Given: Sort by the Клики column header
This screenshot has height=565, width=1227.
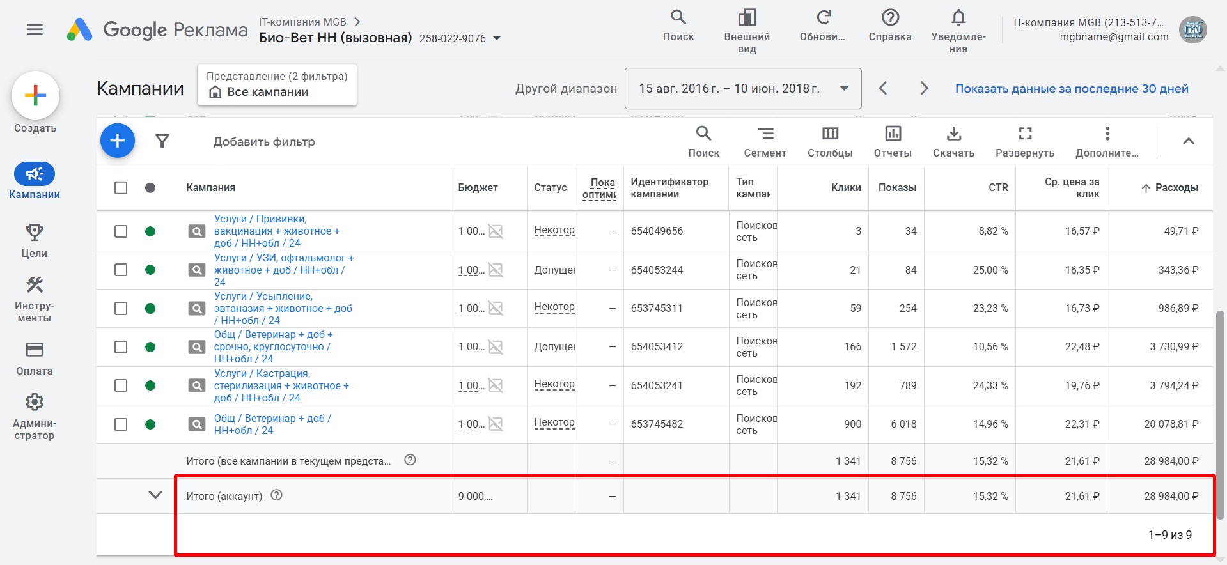Looking at the screenshot, I should tap(846, 188).
